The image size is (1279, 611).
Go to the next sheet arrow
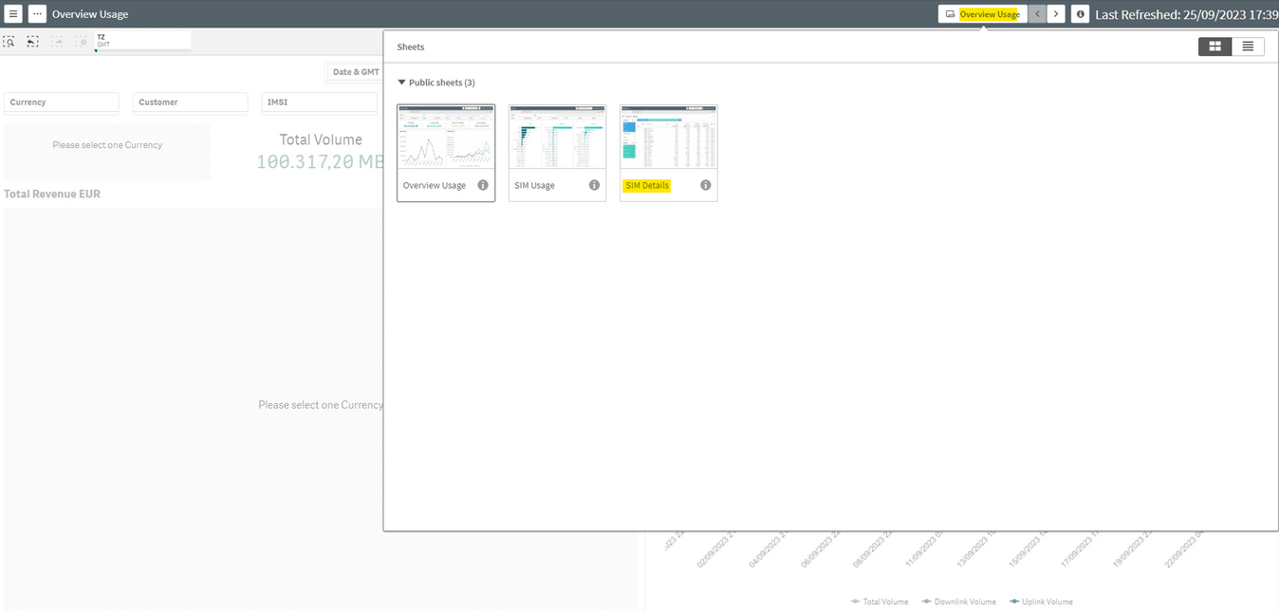[1056, 14]
